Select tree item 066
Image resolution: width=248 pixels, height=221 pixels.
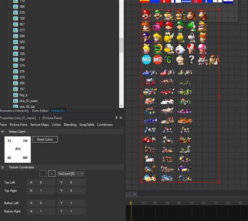tap(19, 7)
